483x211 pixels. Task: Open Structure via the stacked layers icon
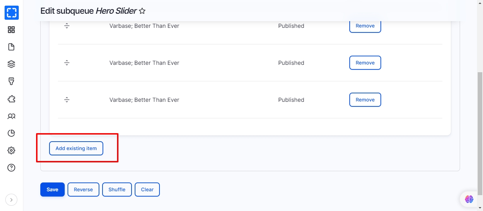(x=11, y=64)
